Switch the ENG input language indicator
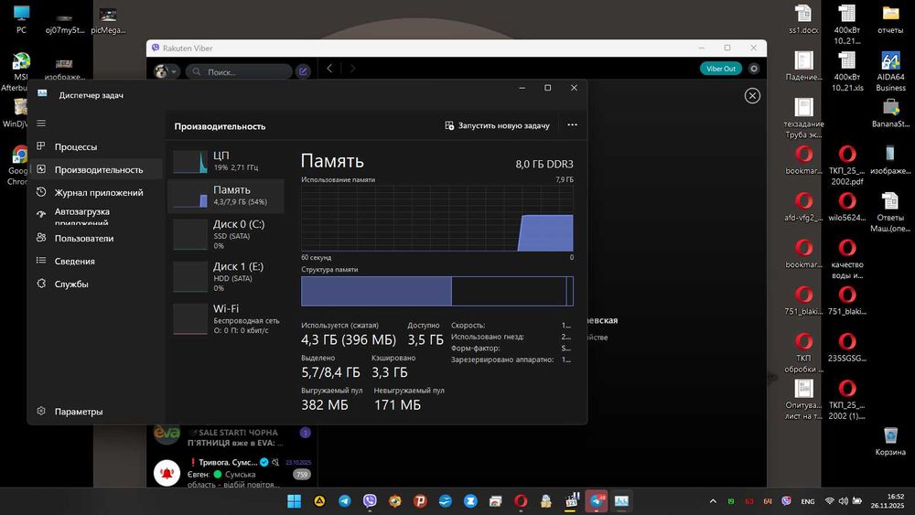The height and width of the screenshot is (515, 915). point(808,501)
